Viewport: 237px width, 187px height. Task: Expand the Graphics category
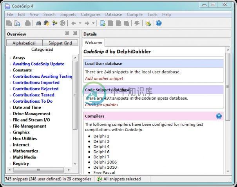click(10, 133)
